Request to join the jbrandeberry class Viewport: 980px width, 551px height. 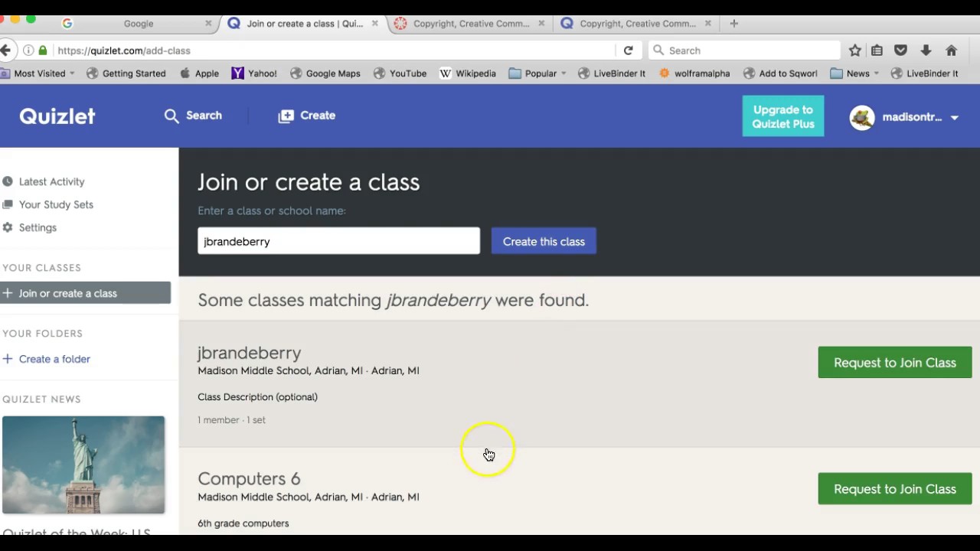point(894,363)
